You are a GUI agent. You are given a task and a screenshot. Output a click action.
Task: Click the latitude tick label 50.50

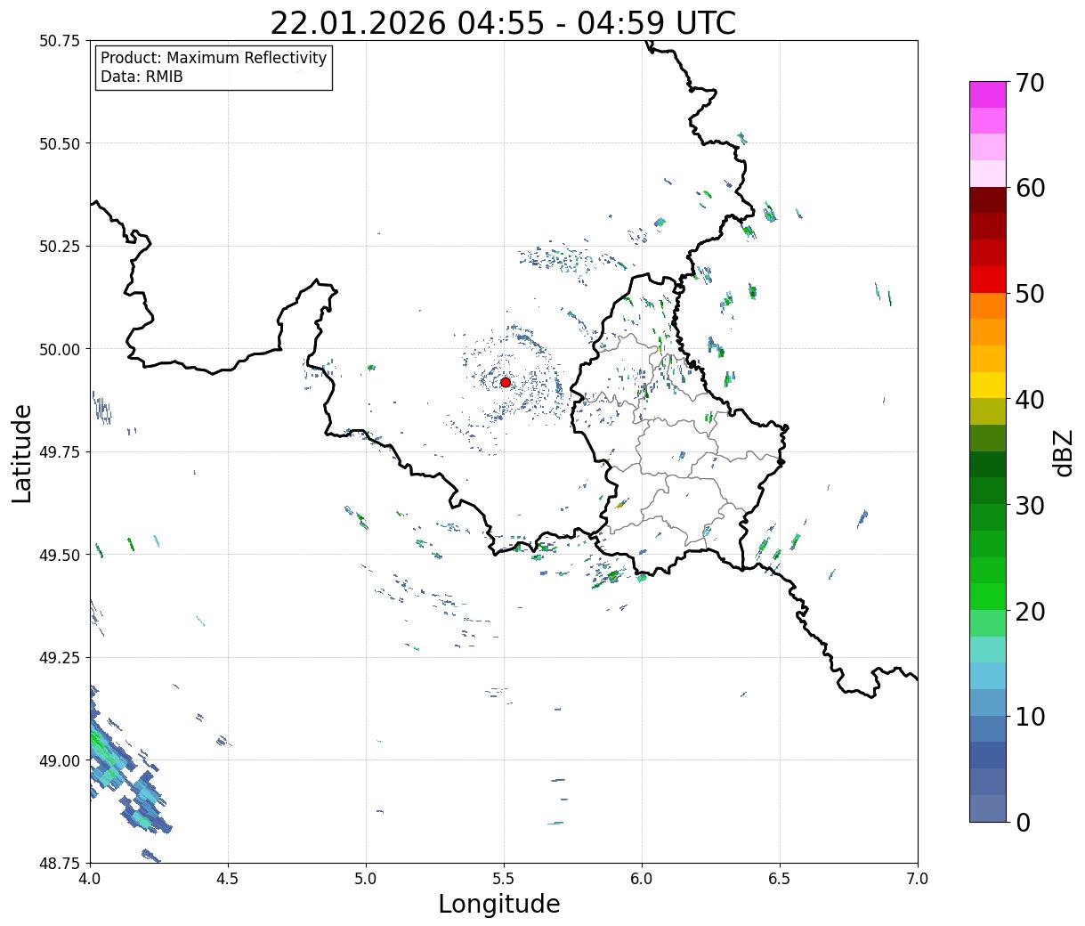[60, 144]
